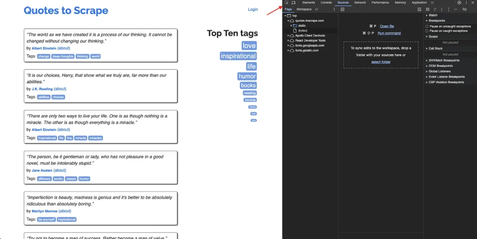Expand the Watch section
This screenshot has width=477, height=239.
click(433, 15)
